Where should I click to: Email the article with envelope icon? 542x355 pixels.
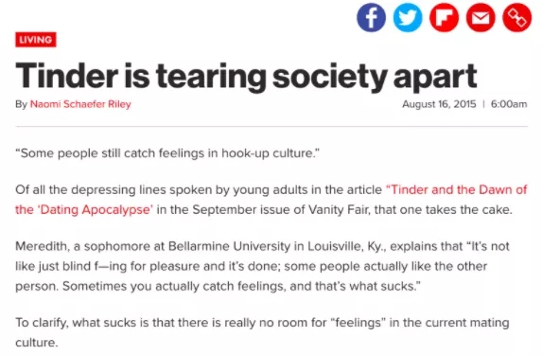pyautogui.click(x=481, y=17)
